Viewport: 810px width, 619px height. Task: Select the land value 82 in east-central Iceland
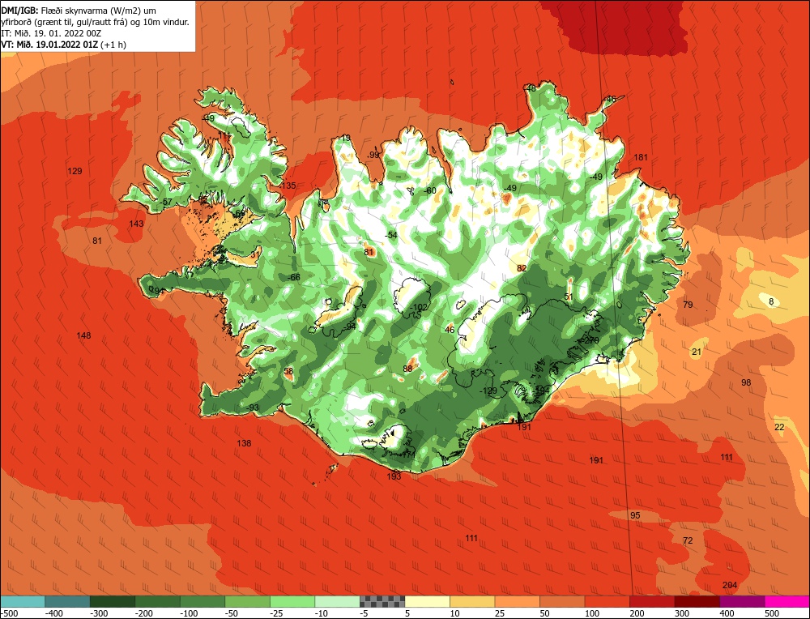522,268
